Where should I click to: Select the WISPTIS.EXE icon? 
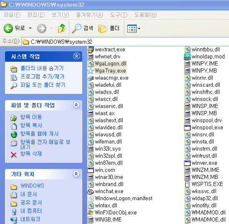pyautogui.click(x=187, y=184)
